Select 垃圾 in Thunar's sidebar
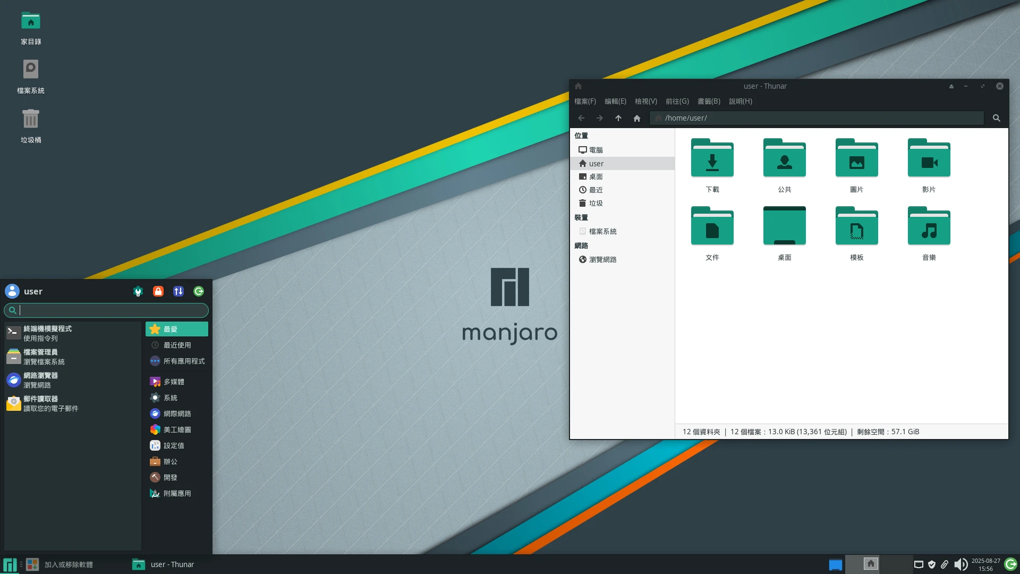The height and width of the screenshot is (574, 1020). click(597, 202)
